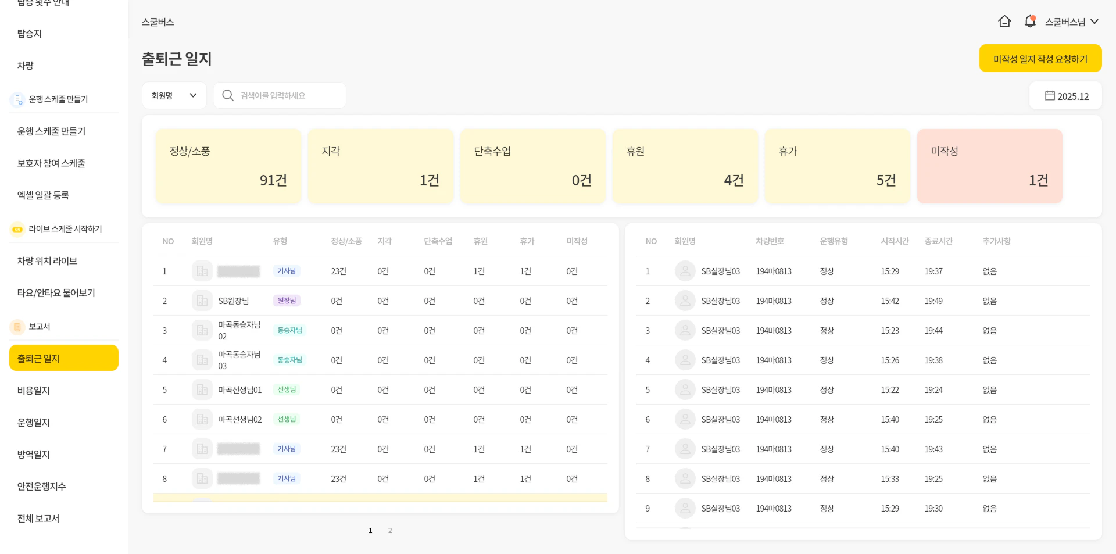Open 비용일지 from the sidebar
This screenshot has width=1116, height=554.
(34, 391)
